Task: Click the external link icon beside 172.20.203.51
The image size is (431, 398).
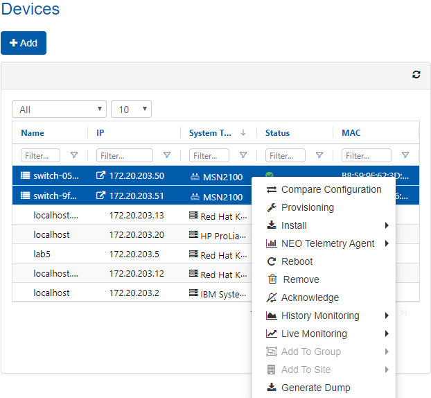Action: [100, 196]
